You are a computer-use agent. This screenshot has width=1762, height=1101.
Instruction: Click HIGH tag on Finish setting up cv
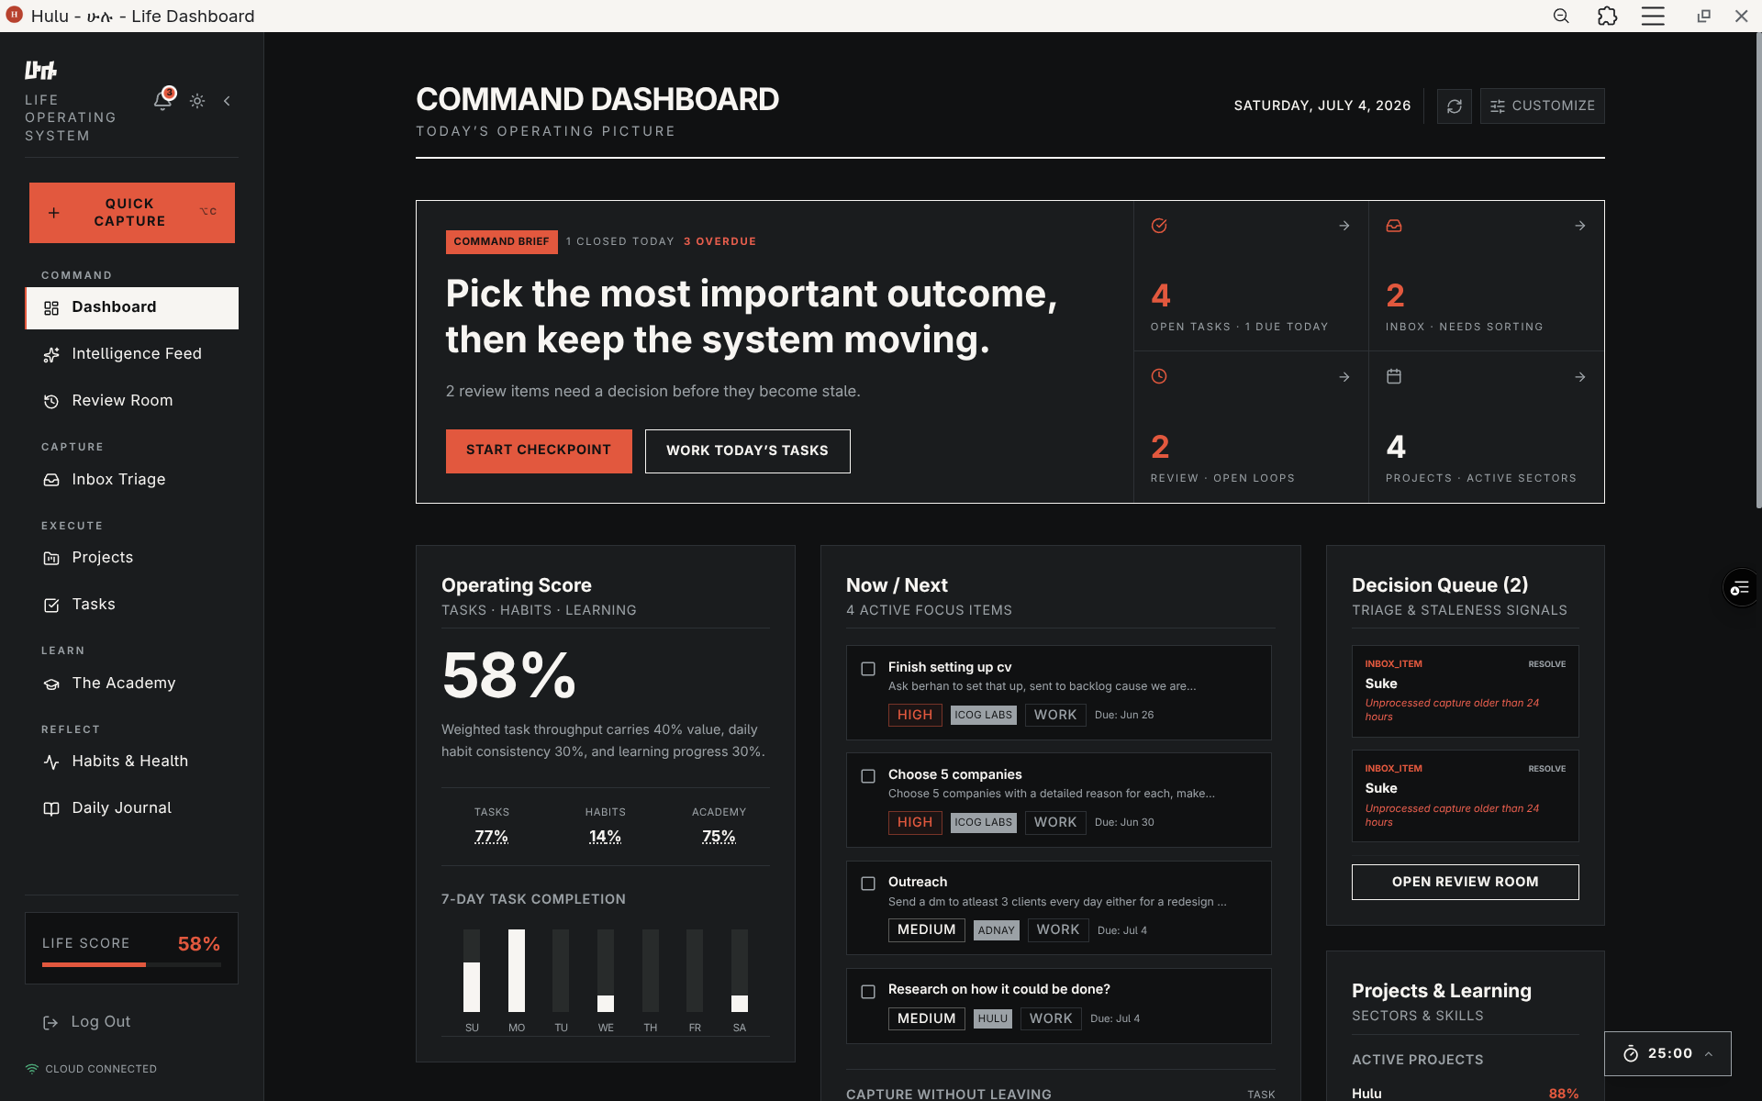pyautogui.click(x=915, y=715)
